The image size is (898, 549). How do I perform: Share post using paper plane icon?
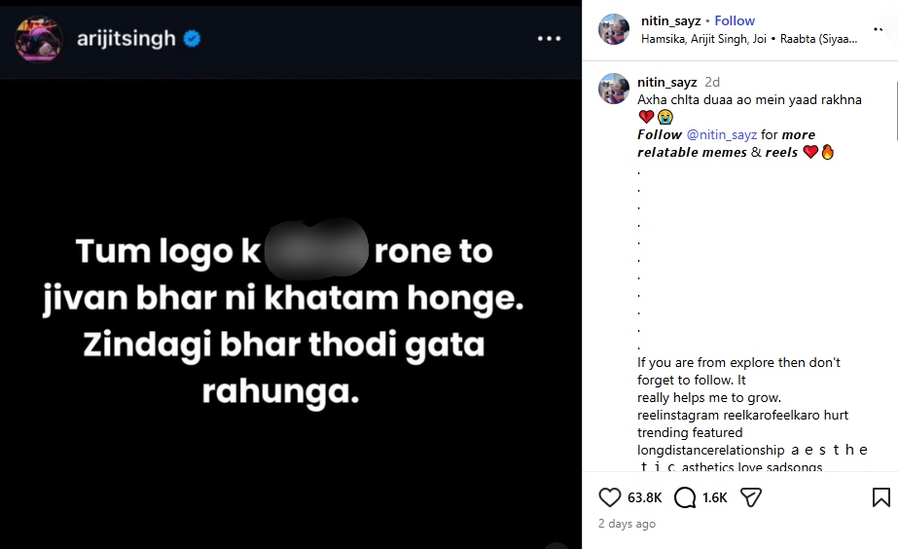(x=751, y=497)
